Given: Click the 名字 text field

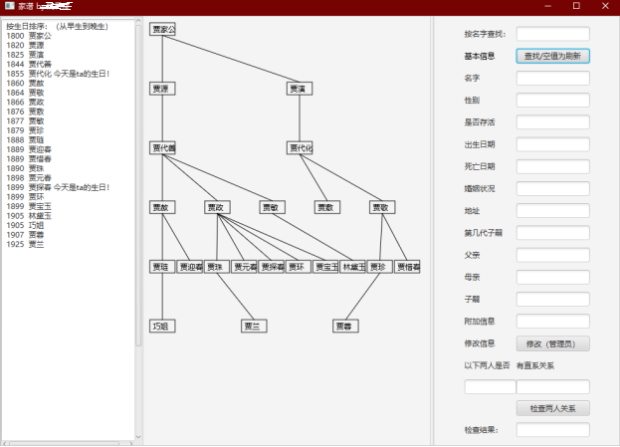Looking at the screenshot, I should [552, 78].
